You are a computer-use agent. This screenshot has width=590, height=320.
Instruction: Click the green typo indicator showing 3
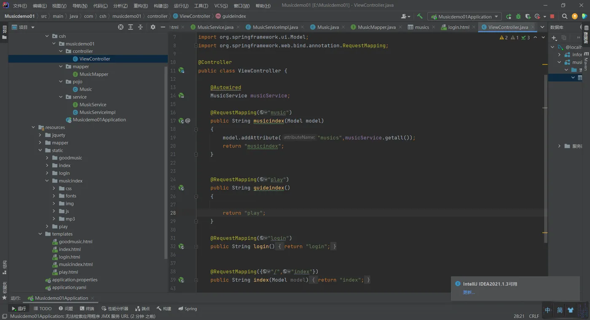pyautogui.click(x=526, y=37)
